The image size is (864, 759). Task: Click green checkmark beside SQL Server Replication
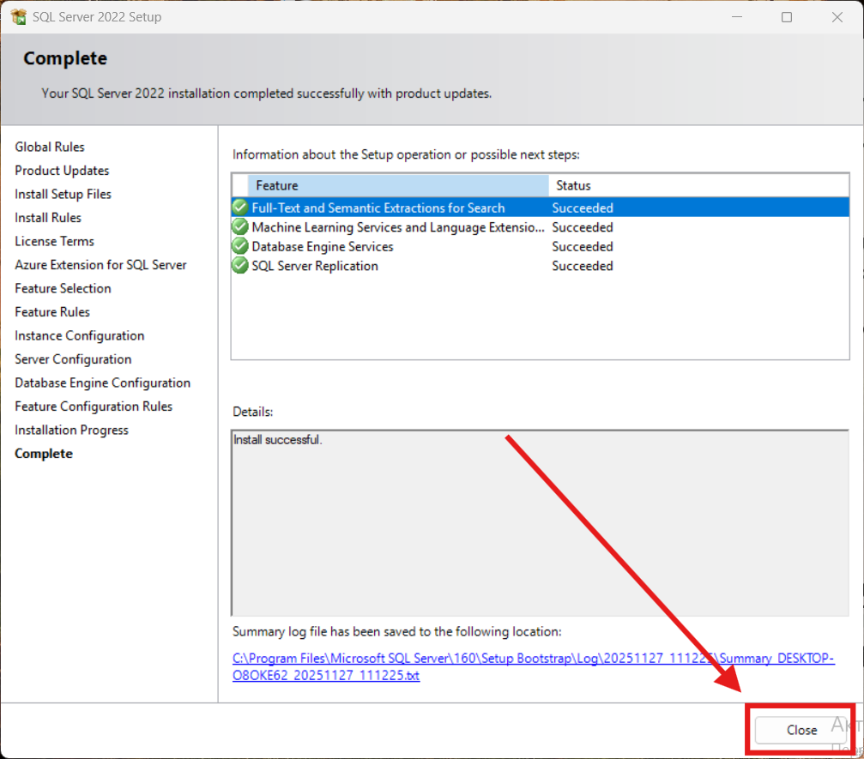click(x=240, y=266)
